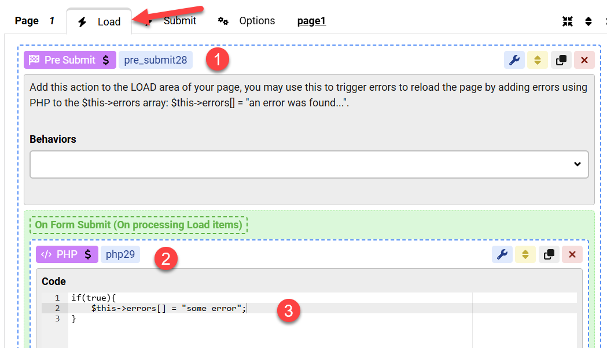Duplicate the php29 PHP action
607x348 pixels.
coord(549,254)
